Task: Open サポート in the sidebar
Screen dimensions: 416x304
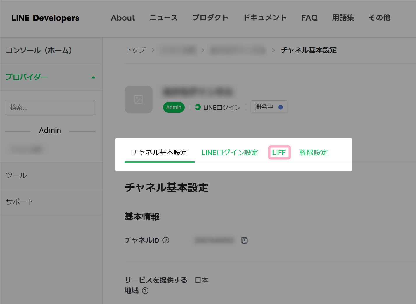Action: click(20, 202)
